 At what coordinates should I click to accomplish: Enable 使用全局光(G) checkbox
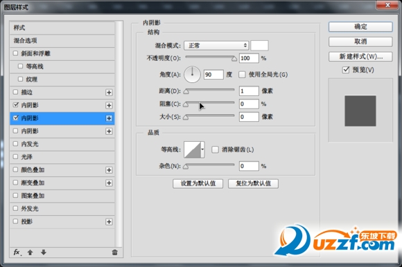(x=242, y=75)
